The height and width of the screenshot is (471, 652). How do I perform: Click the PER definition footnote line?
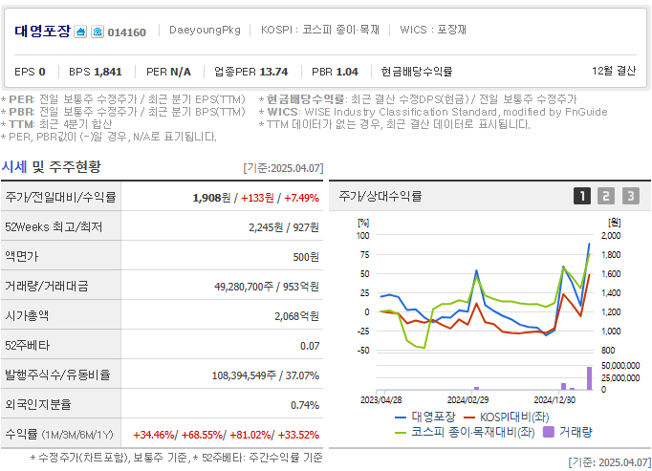click(123, 99)
